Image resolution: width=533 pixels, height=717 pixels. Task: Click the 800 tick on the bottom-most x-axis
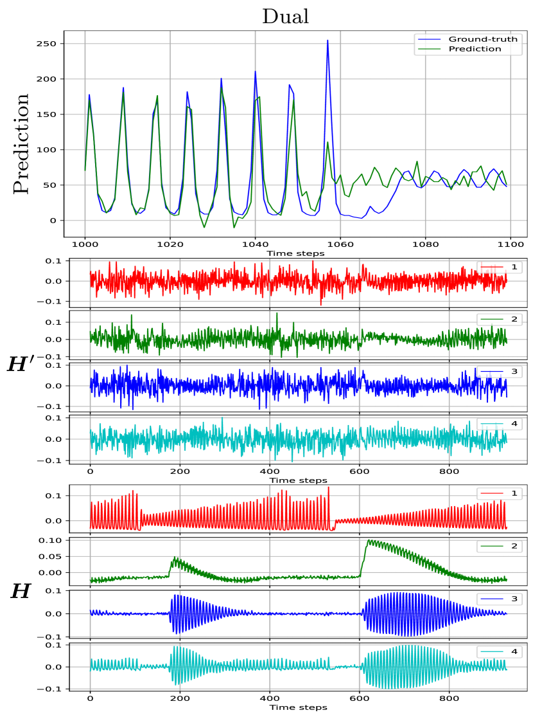pyautogui.click(x=449, y=698)
